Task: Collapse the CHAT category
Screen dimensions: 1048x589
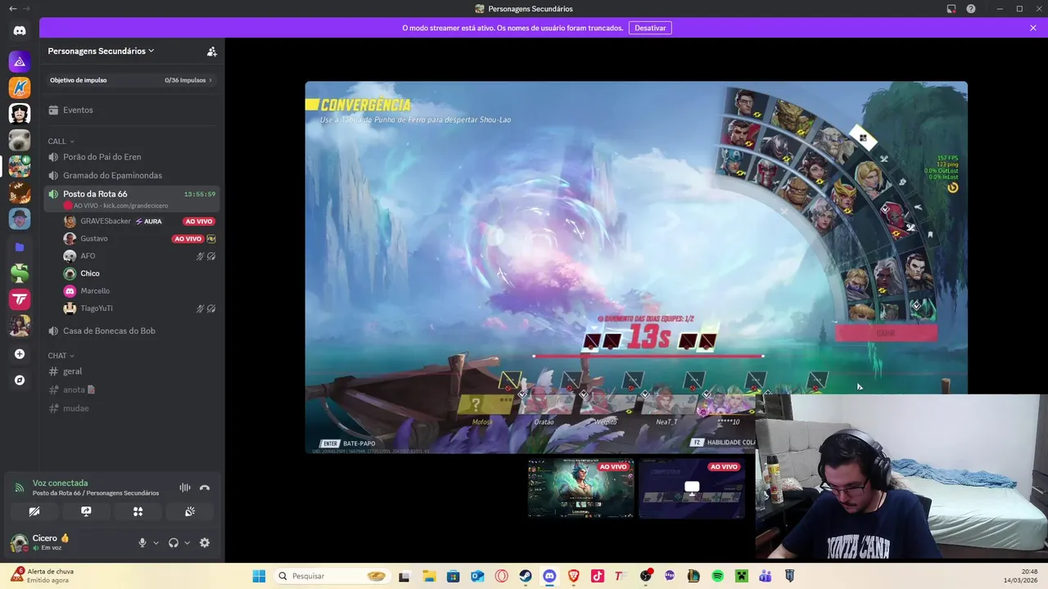Action: [61, 356]
